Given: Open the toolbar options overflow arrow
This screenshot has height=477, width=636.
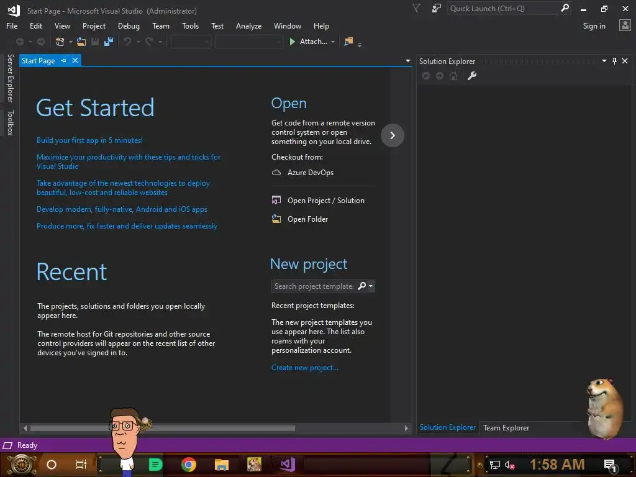Looking at the screenshot, I should pyautogui.click(x=360, y=45).
